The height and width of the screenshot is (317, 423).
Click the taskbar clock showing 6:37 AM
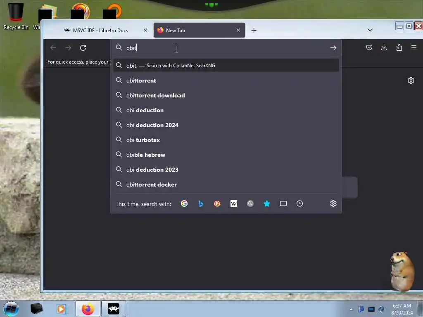402,309
